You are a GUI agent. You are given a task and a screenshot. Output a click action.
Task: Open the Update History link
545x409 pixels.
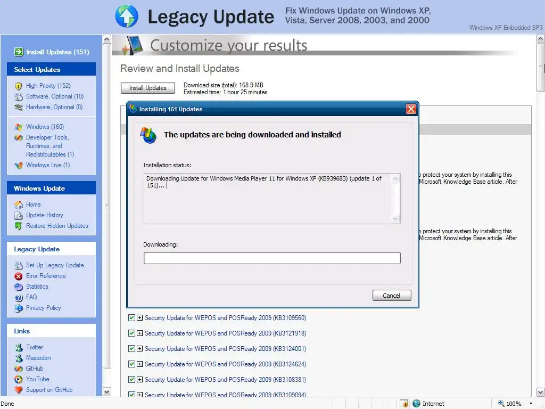[45, 215]
